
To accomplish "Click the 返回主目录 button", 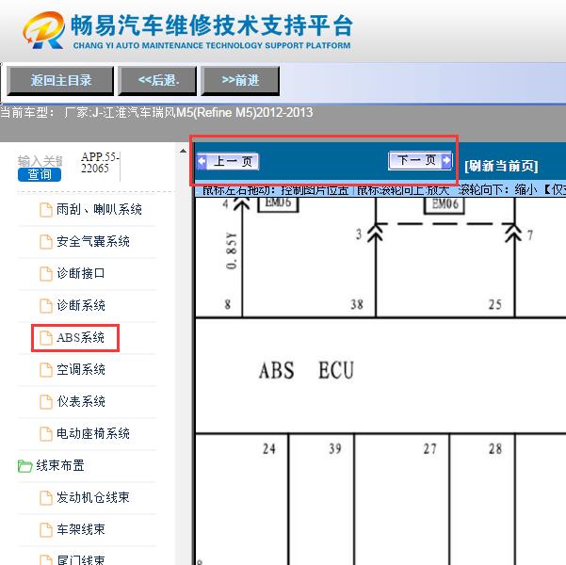I will click(60, 80).
